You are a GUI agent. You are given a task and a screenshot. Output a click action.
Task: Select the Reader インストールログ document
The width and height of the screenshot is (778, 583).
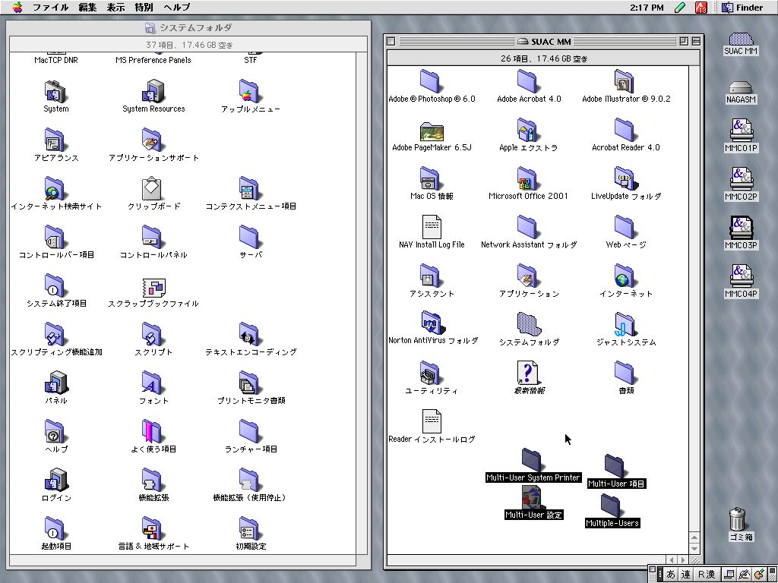pos(432,421)
